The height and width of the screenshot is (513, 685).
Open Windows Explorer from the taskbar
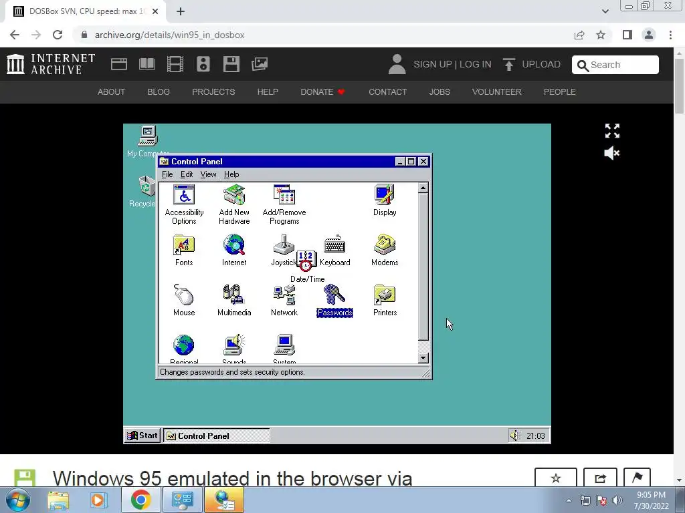coord(58,500)
